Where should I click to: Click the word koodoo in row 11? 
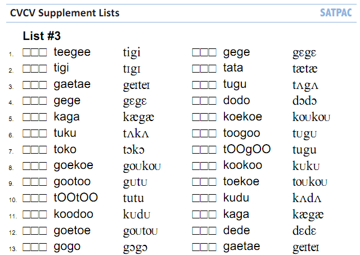(x=74, y=214)
